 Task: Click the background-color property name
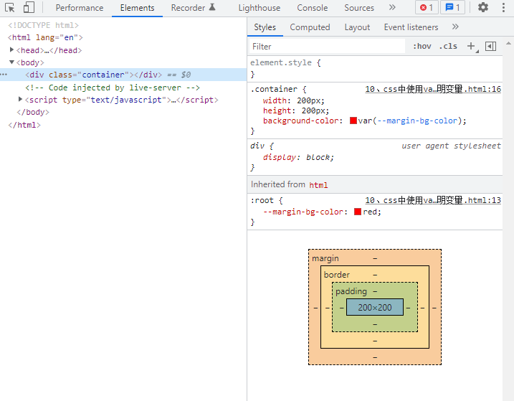tap(300, 121)
